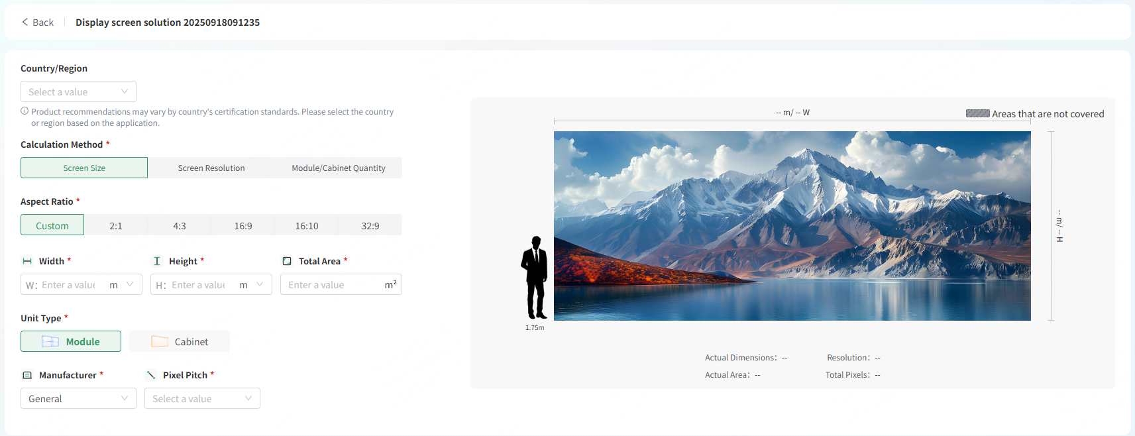The image size is (1135, 436).
Task: Expand the Manufacturer dropdown showing General
Action: click(x=78, y=398)
